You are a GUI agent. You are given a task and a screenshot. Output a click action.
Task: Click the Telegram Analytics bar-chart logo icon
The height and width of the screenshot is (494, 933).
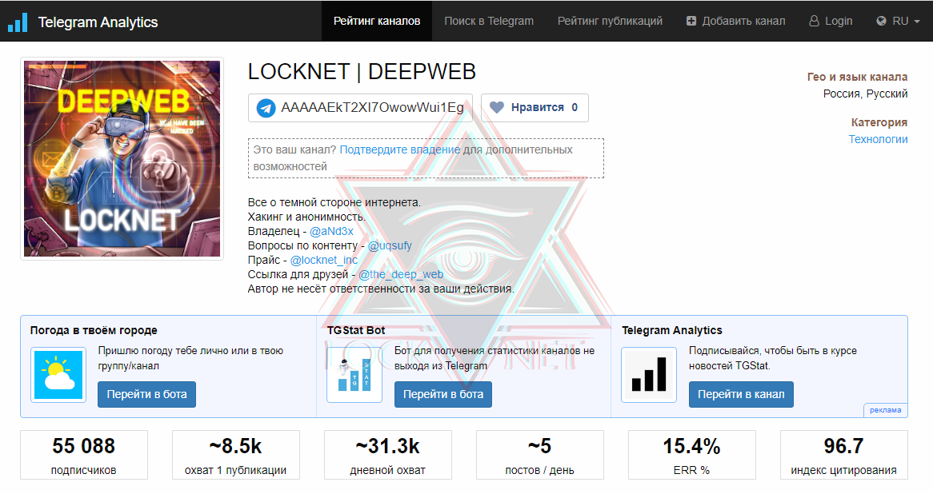[x=18, y=22]
